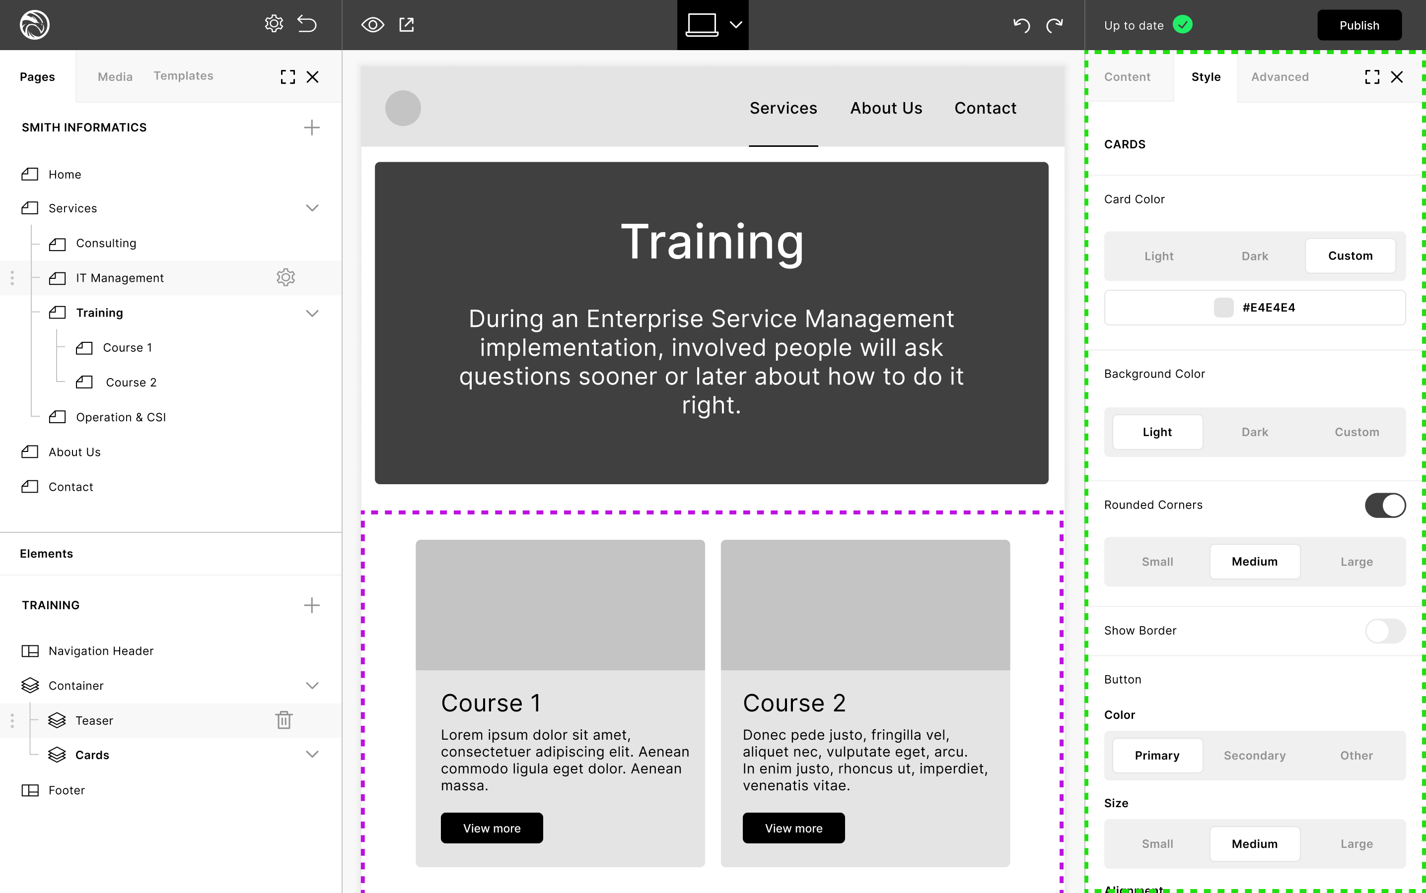The image size is (1426, 893).
Task: Click the preview eye icon
Action: (x=372, y=25)
